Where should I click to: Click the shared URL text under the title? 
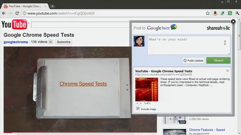(163, 75)
